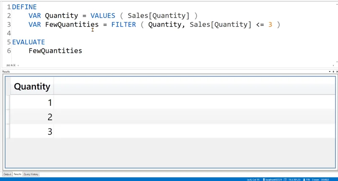Click the Results pane title label
This screenshot has width=338, height=181.
click(6, 71)
